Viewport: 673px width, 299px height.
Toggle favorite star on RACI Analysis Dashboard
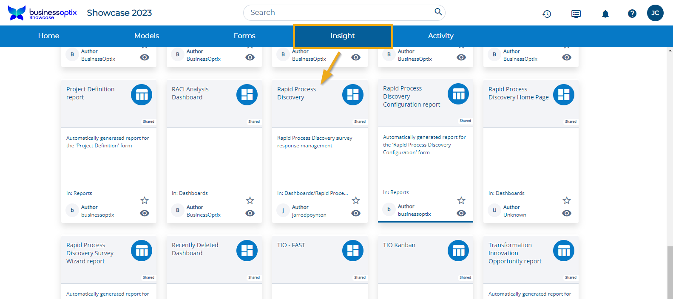pos(250,200)
